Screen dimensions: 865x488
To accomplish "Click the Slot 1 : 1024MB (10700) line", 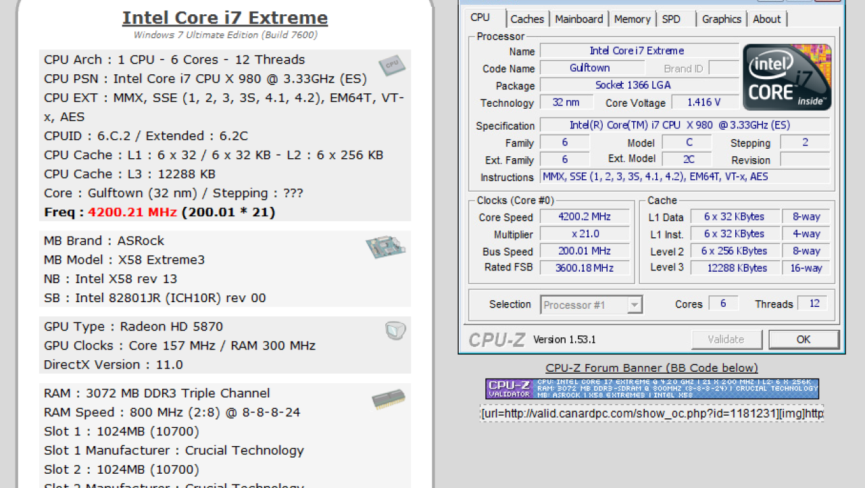I will [x=122, y=431].
